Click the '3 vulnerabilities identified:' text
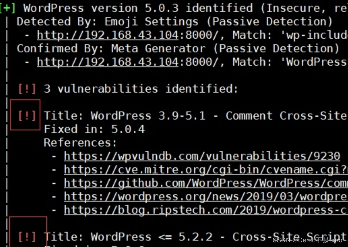 click(141, 89)
